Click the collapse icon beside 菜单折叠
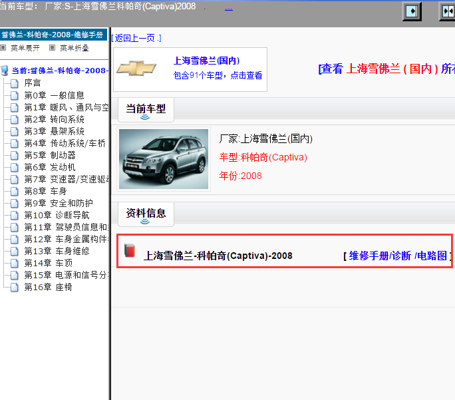Image resolution: width=455 pixels, height=400 pixels. (53, 48)
